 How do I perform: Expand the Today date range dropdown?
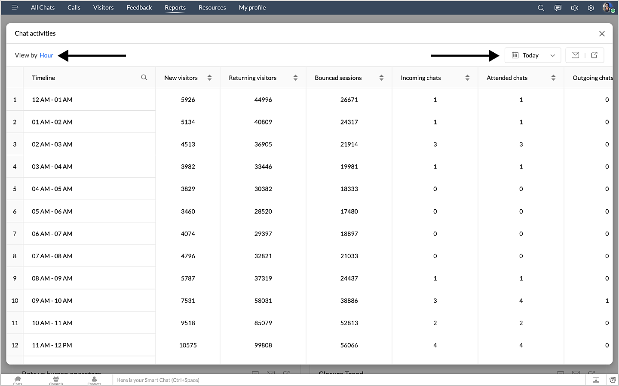coord(533,55)
